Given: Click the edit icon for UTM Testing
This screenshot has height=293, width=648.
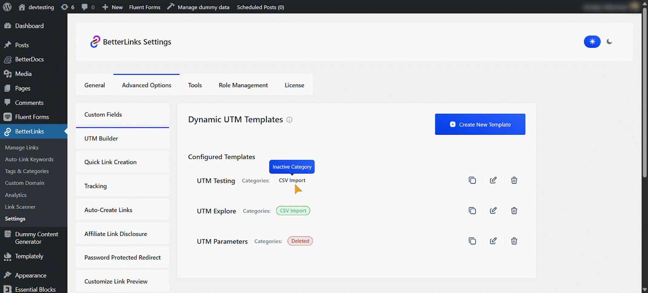Looking at the screenshot, I should tap(493, 180).
